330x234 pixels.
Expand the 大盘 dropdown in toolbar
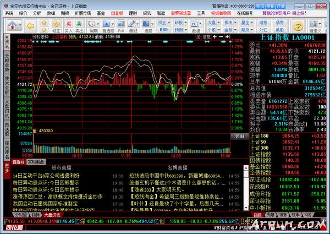pyautogui.click(x=212, y=21)
